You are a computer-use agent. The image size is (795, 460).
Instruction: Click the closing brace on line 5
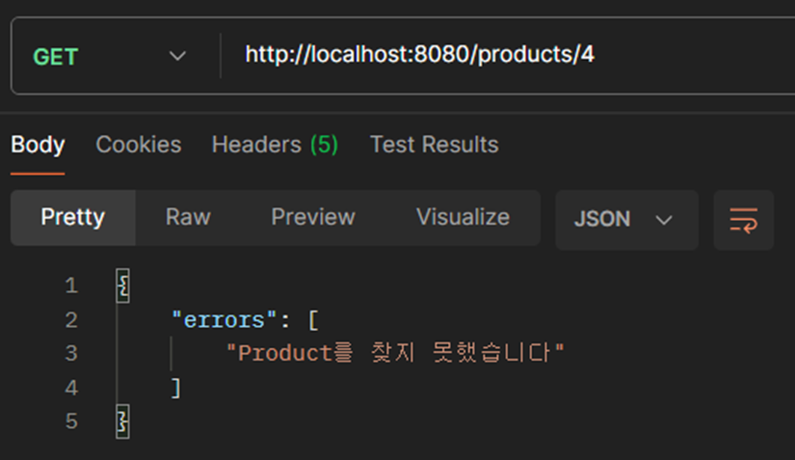(x=122, y=421)
